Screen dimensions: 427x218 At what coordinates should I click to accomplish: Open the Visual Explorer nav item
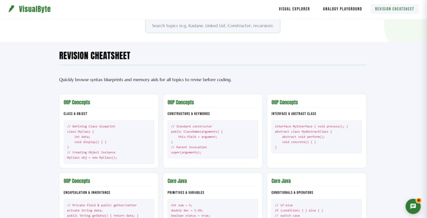click(x=294, y=9)
